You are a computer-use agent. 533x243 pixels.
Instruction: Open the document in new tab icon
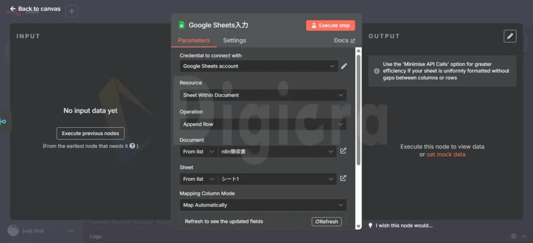[343, 151]
